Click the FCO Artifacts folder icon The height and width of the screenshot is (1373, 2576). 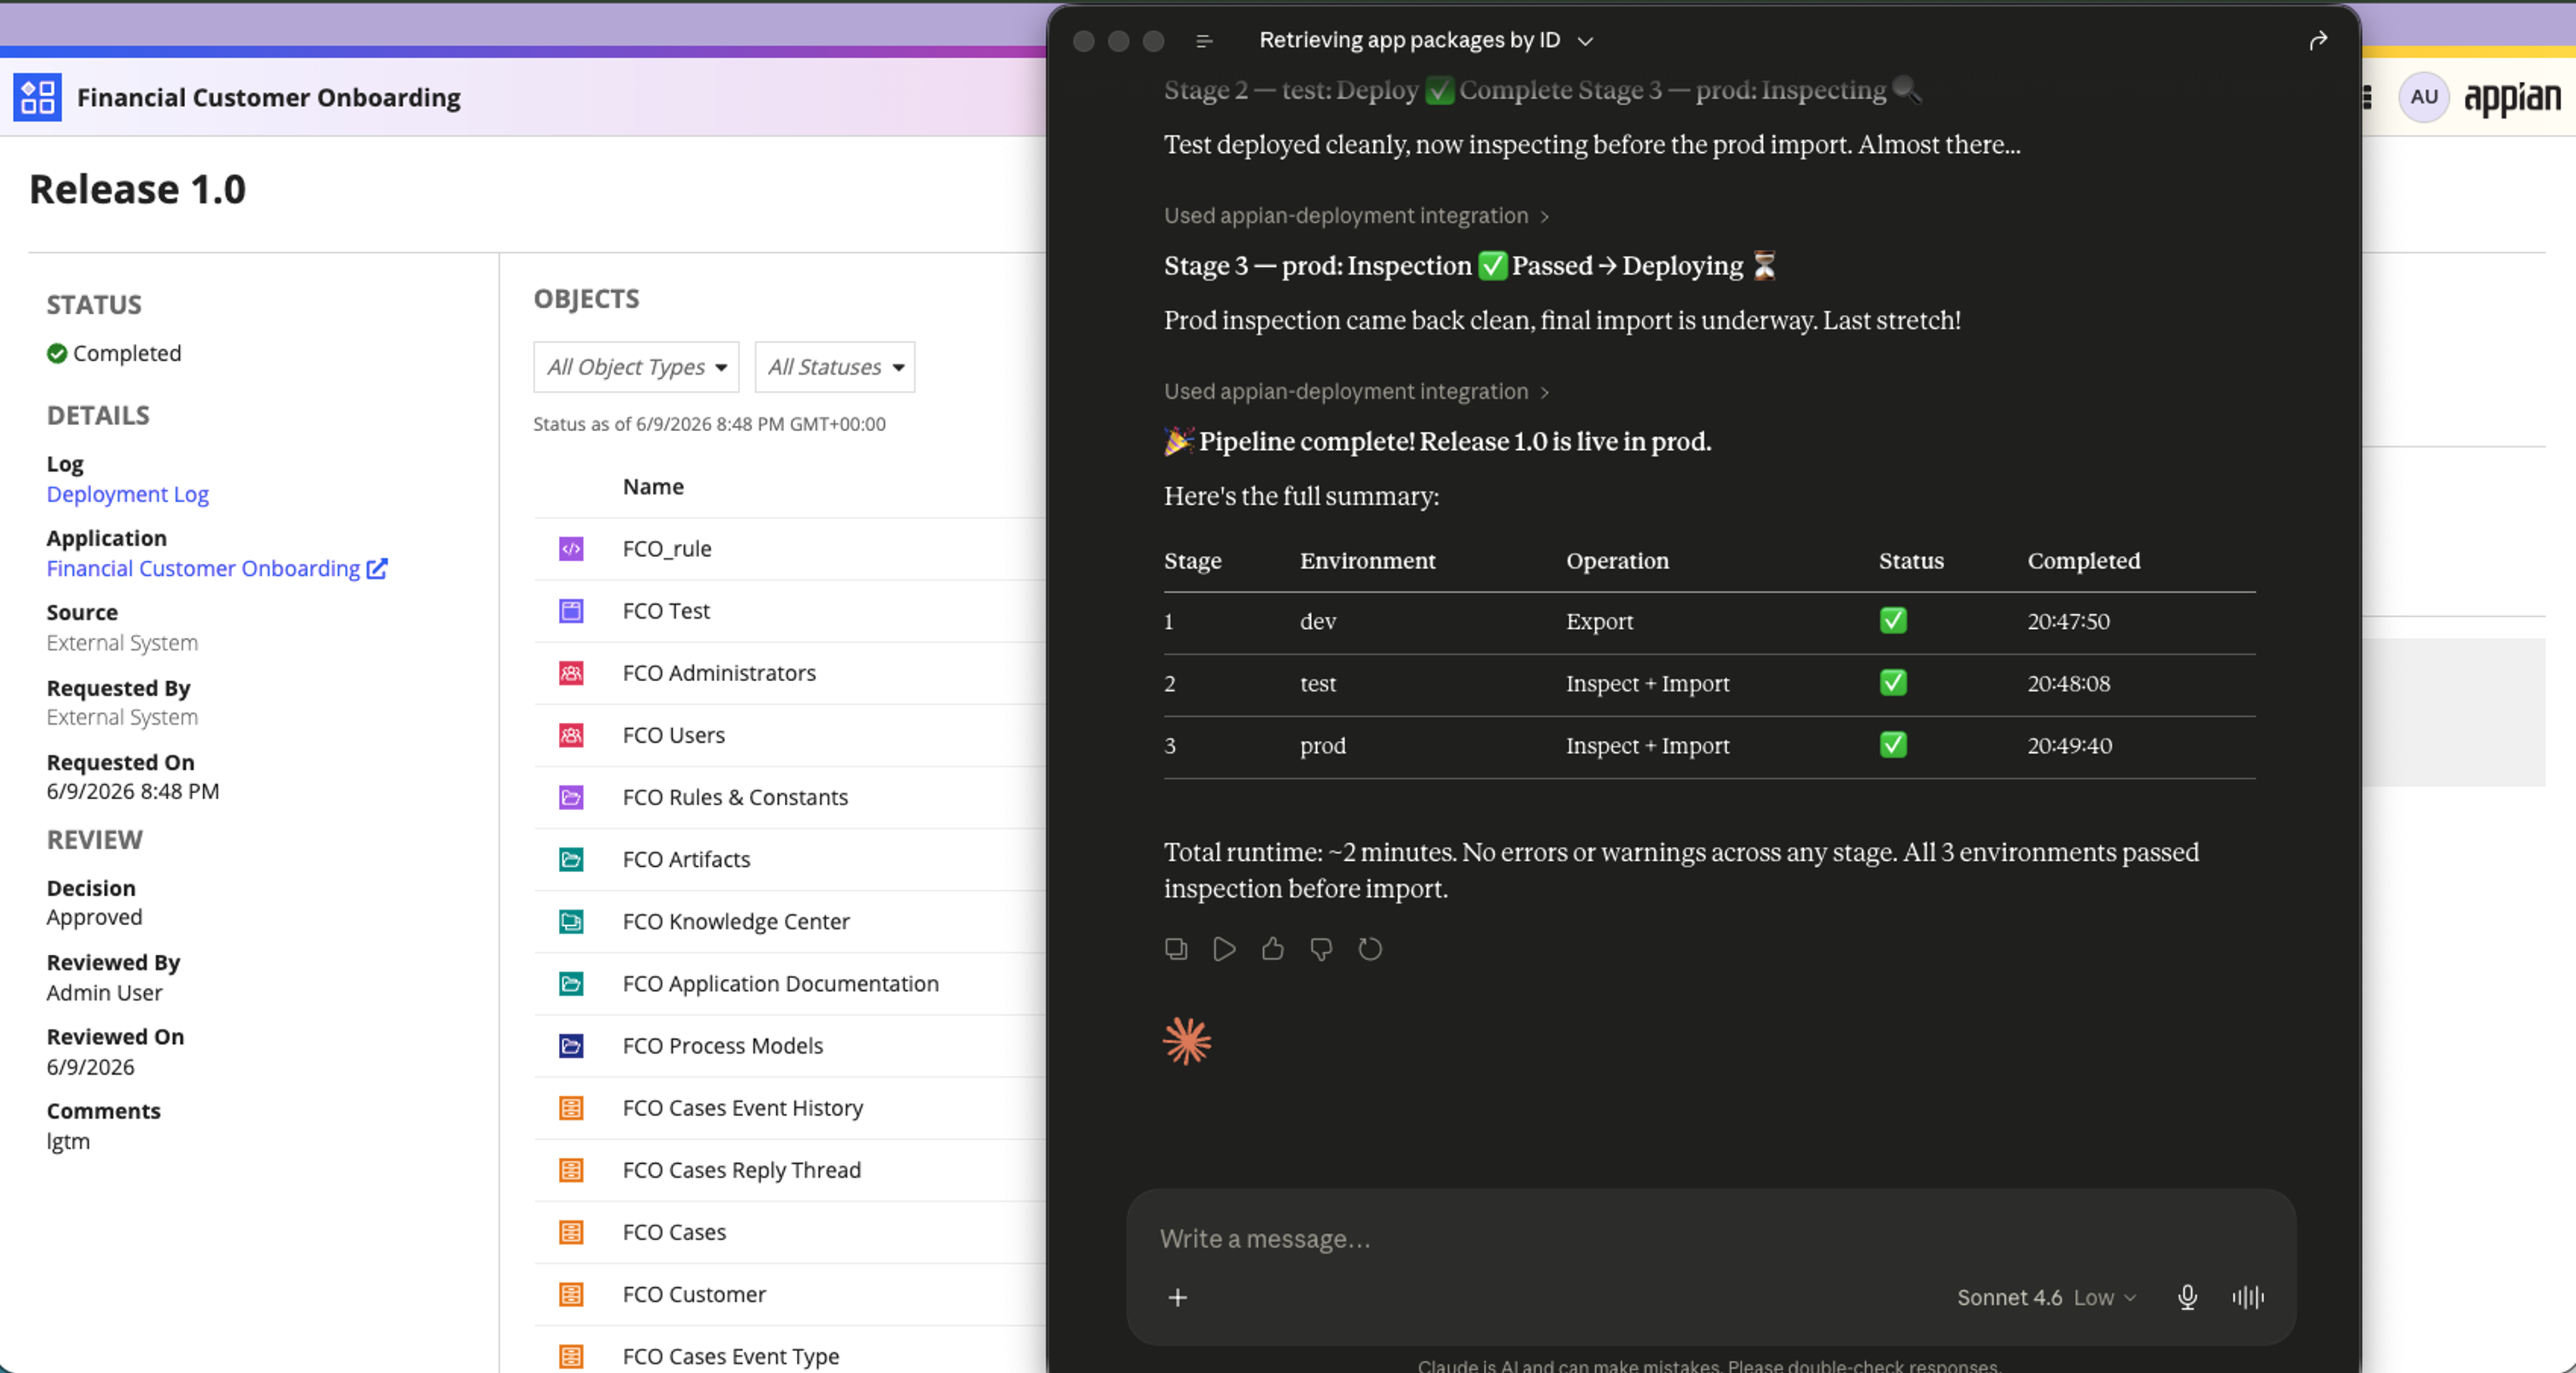coord(571,859)
